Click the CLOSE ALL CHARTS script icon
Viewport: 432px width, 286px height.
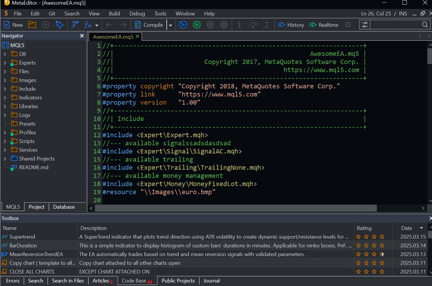click(5, 272)
